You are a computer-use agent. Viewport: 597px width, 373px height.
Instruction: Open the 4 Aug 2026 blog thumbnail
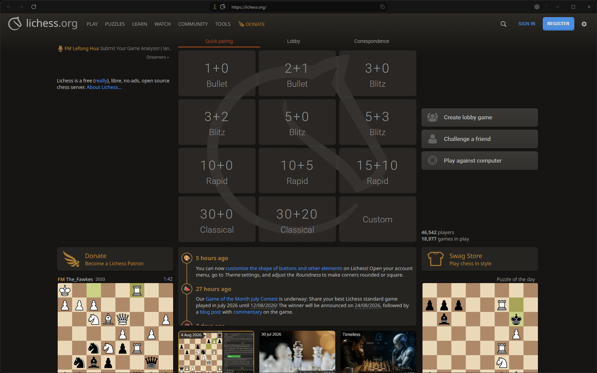coord(216,352)
